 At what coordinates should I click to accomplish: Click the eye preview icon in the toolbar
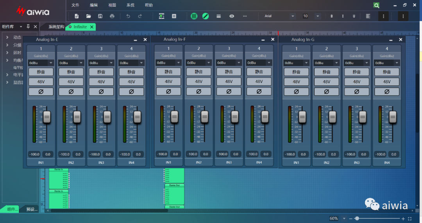coord(232,16)
